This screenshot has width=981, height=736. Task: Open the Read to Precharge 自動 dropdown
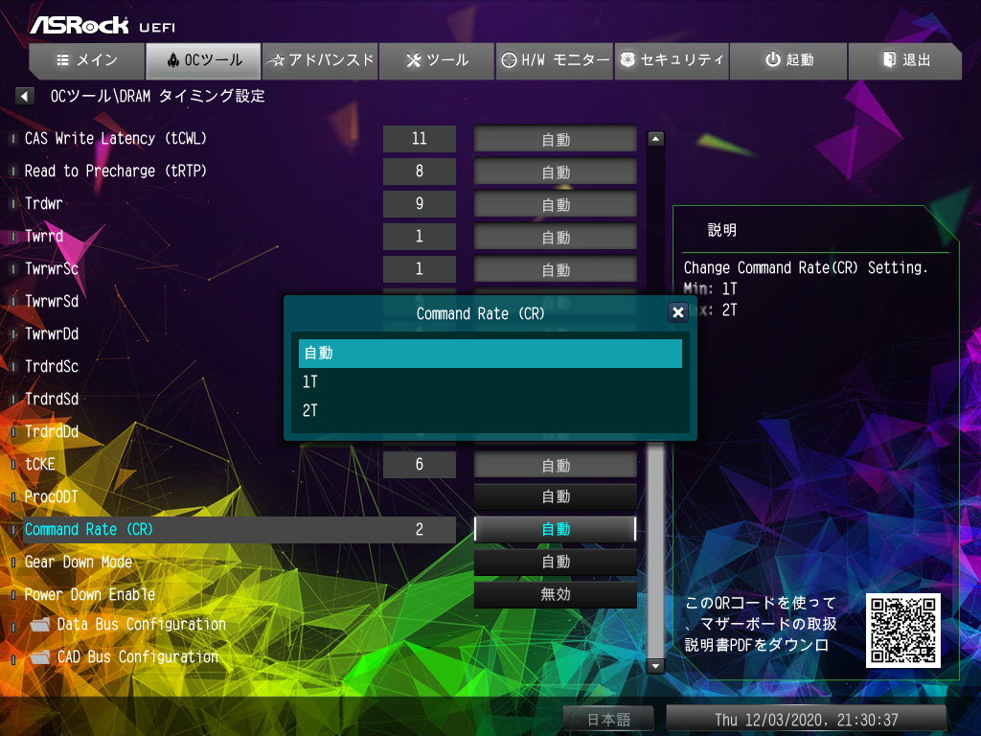(x=555, y=172)
